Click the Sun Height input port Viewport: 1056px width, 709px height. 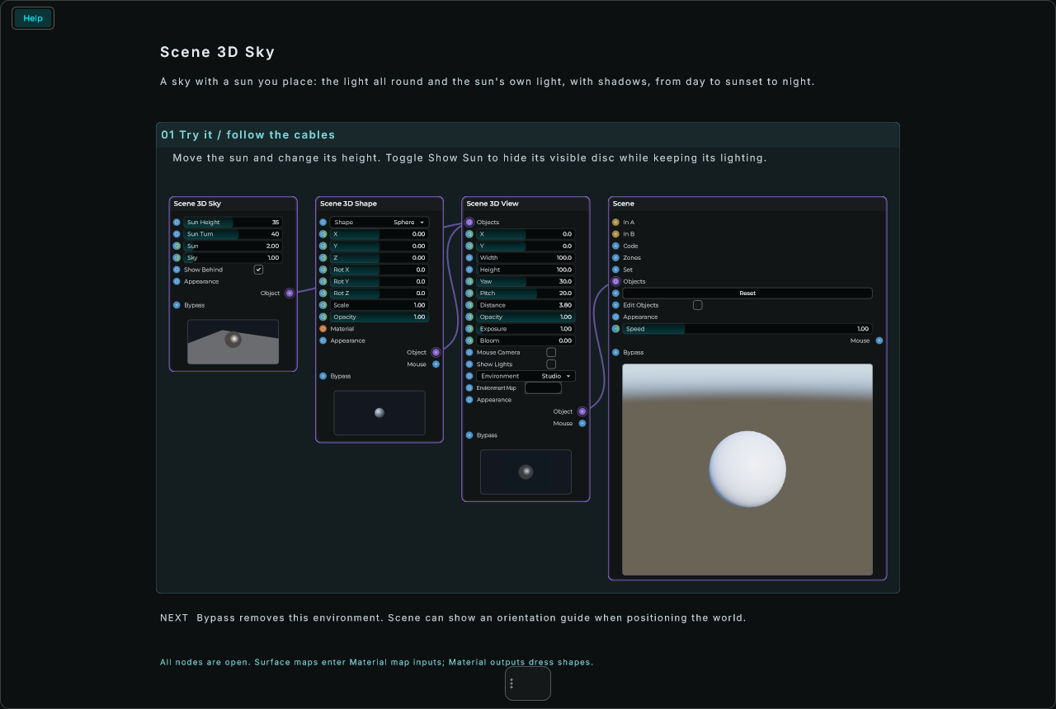click(177, 223)
